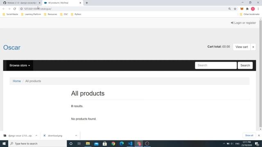Switch to the GitHub Release django-oscar tab
This screenshot has width=262, height=147.
click(21, 3)
